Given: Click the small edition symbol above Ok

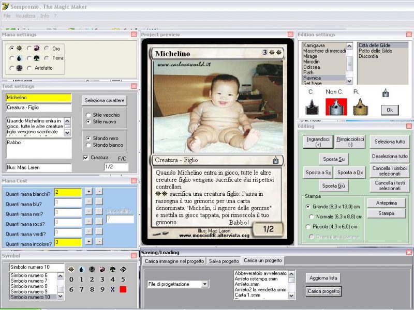Looking at the screenshot, I should pyautogui.click(x=386, y=93).
